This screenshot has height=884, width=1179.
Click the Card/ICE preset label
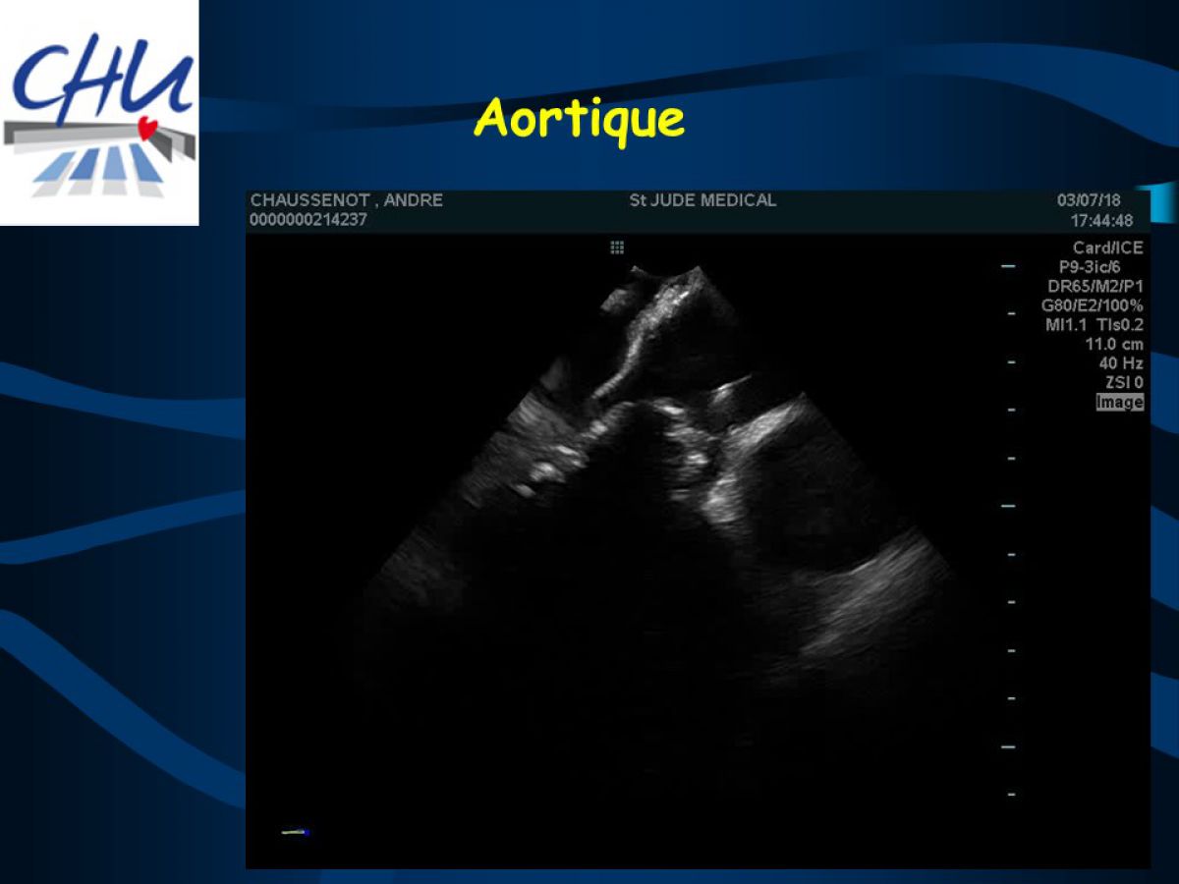click(x=1107, y=248)
